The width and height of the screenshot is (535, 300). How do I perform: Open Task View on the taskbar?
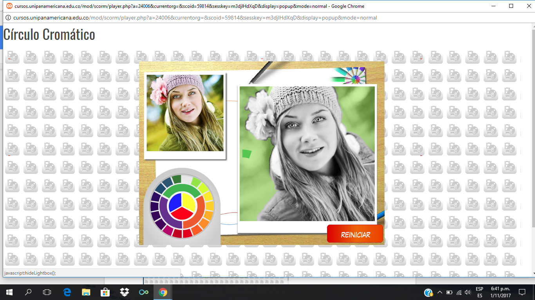coord(47,292)
